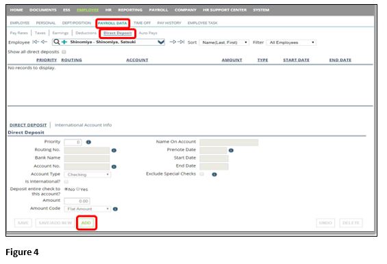Click the UNDO button
This screenshot has width=387, height=264.
point(325,223)
